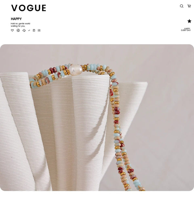
Task: Click the "Hold on, gentle world" text
Action: point(20,24)
